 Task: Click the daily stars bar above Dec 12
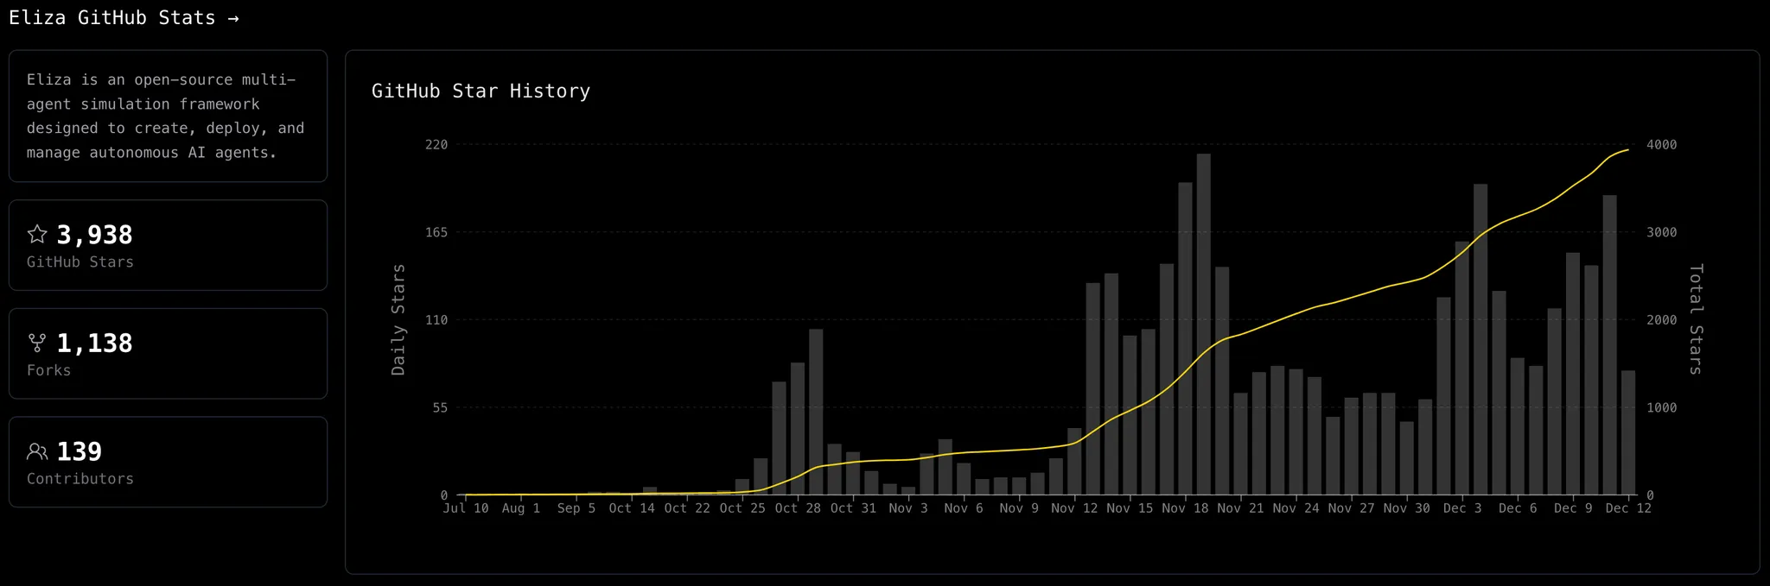click(1628, 433)
